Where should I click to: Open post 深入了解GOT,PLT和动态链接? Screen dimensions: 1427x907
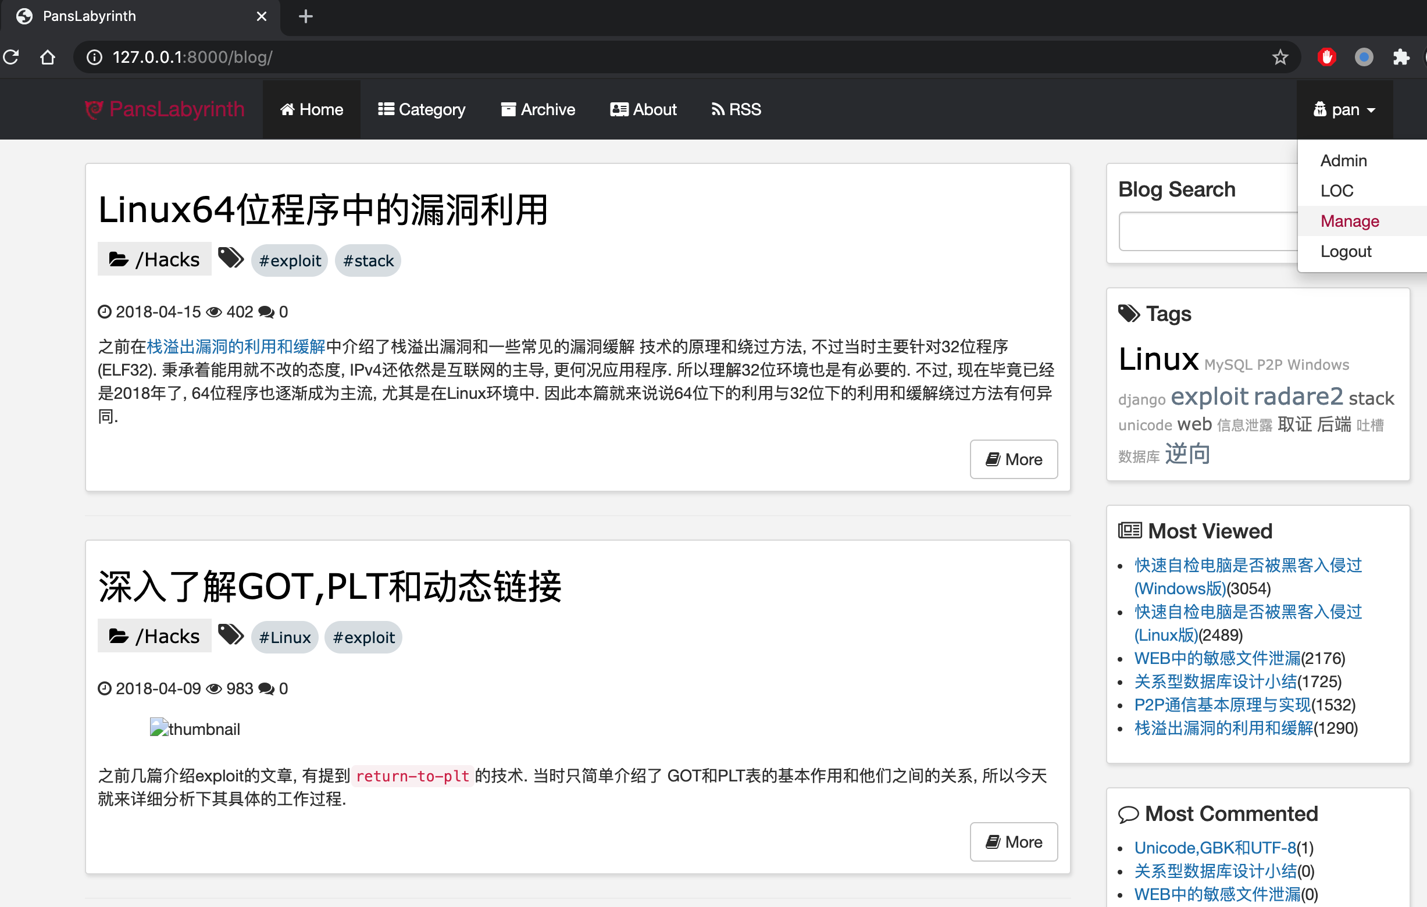point(330,587)
